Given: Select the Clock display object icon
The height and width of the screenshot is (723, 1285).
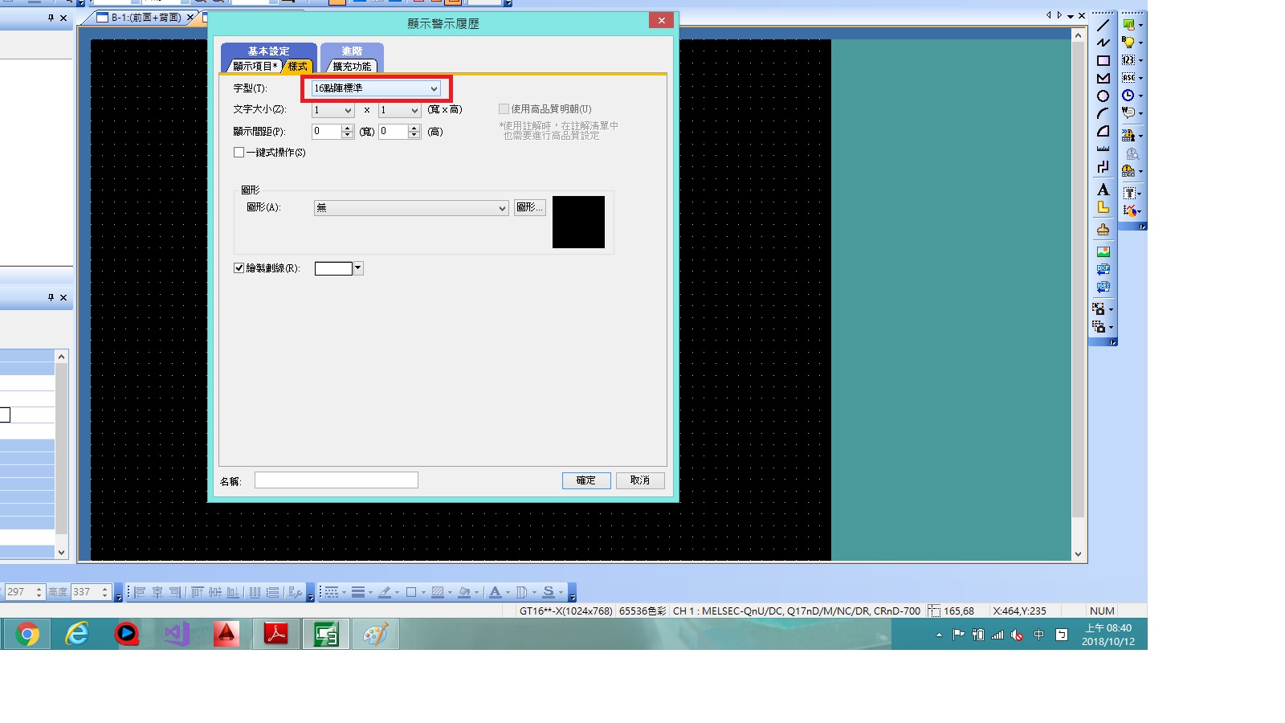Looking at the screenshot, I should [1128, 96].
